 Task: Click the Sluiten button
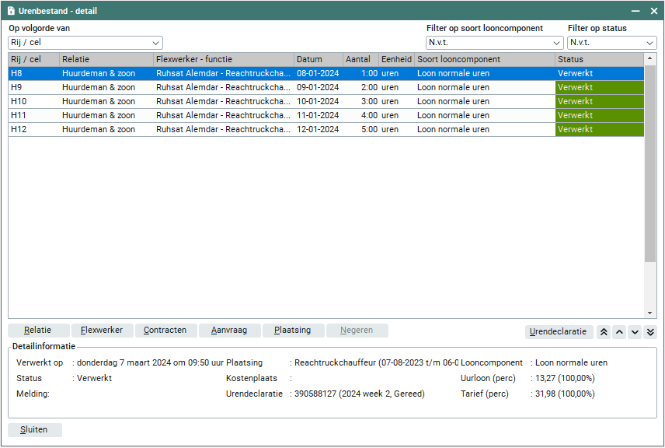[x=35, y=430]
